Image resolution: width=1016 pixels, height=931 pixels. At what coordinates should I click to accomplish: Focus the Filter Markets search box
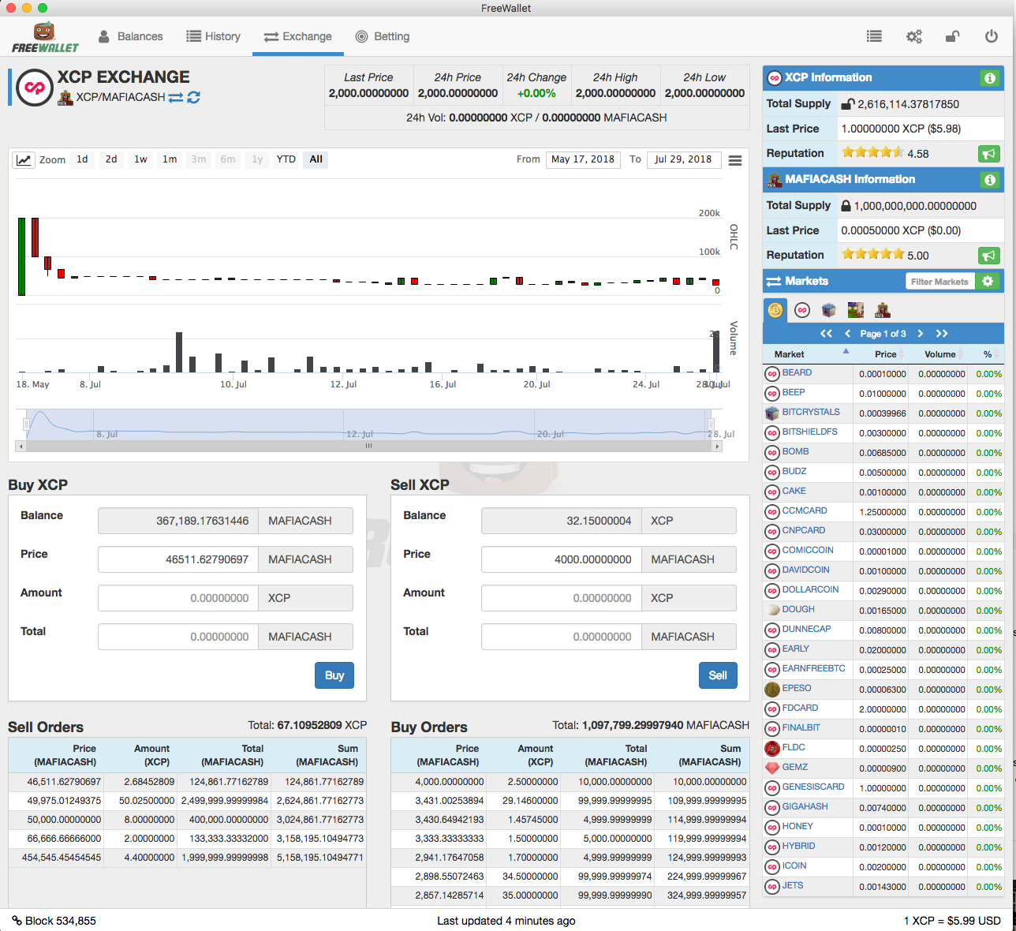click(940, 282)
